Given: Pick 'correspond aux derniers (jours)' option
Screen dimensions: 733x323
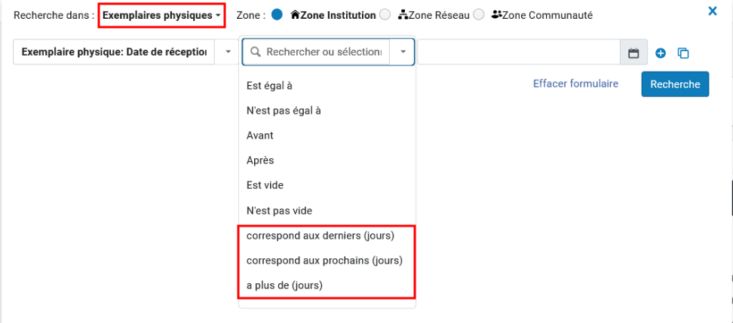Looking at the screenshot, I should click(x=320, y=236).
